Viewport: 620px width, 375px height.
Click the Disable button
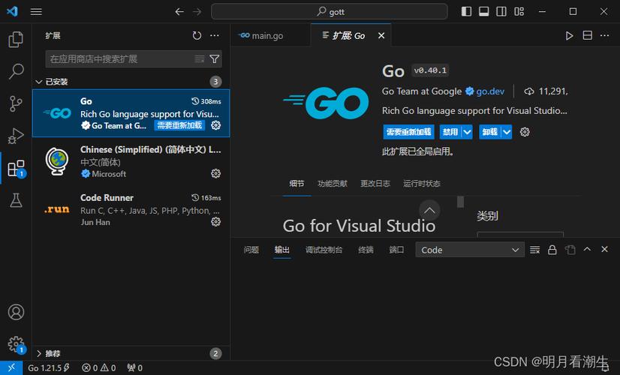pyautogui.click(x=450, y=132)
